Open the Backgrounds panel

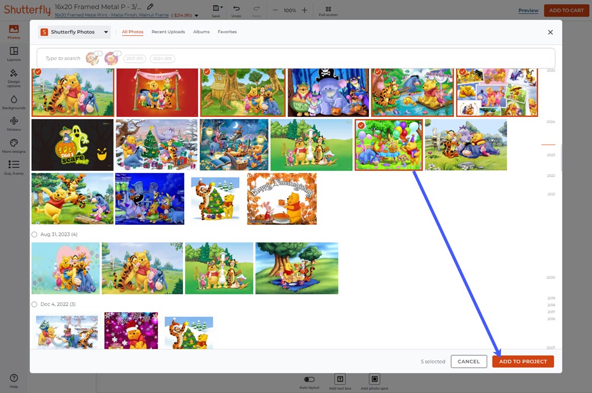[x=14, y=102]
